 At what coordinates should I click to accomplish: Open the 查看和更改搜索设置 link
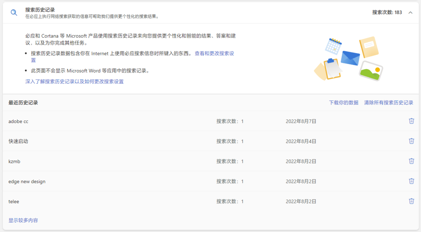point(214,54)
